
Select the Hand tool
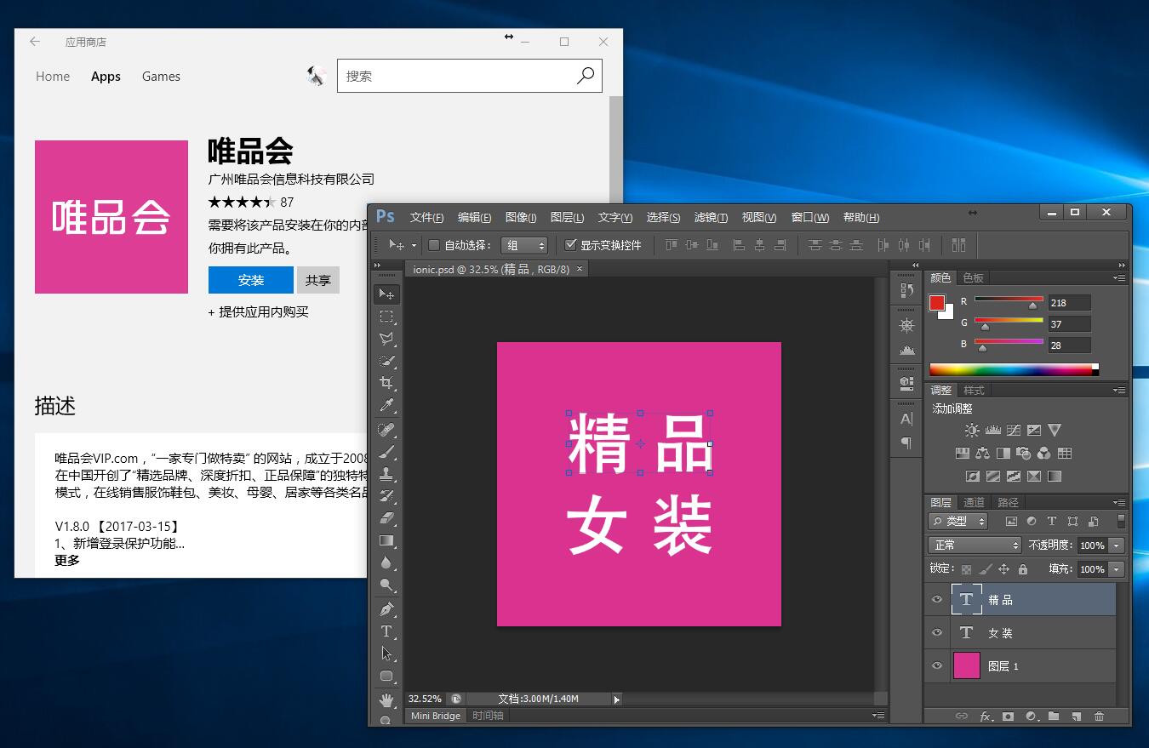tap(386, 700)
